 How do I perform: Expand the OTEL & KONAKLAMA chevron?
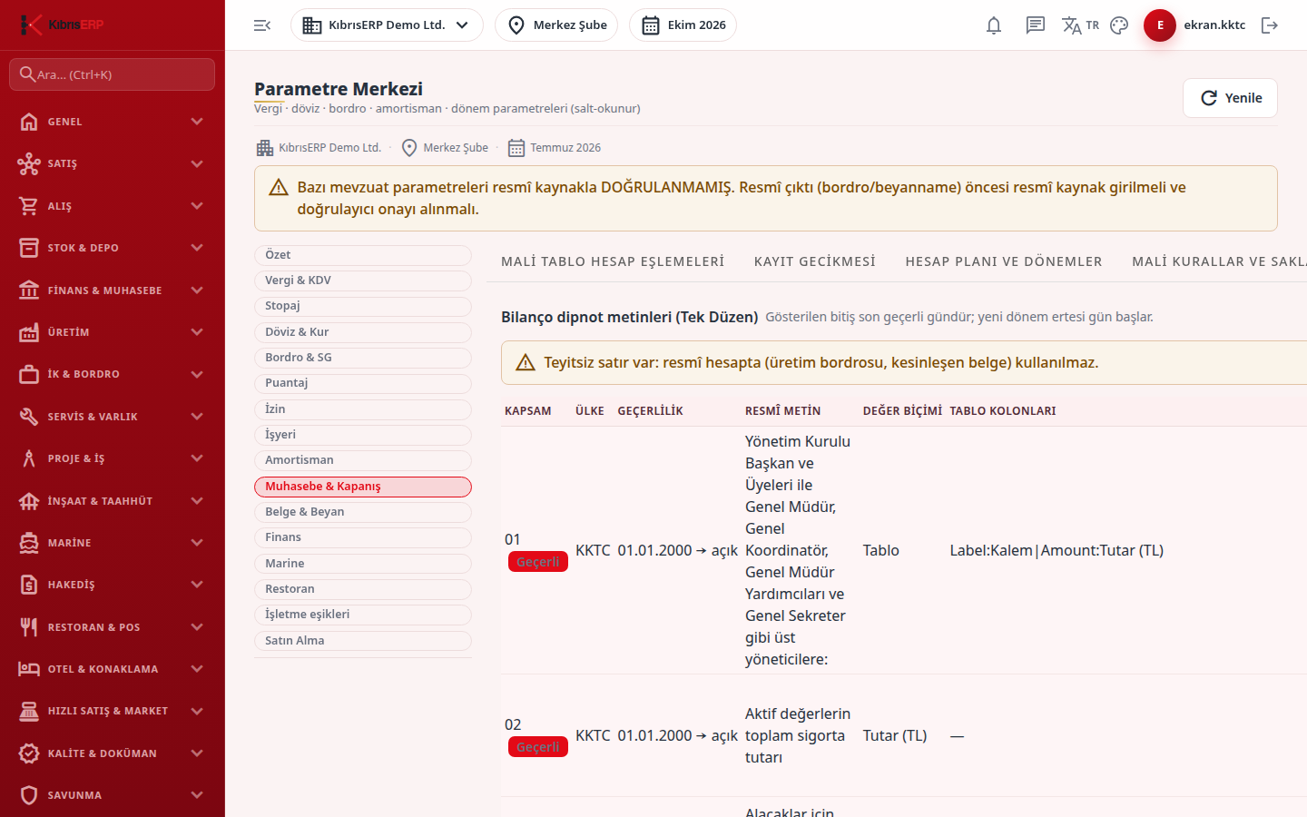[197, 669]
